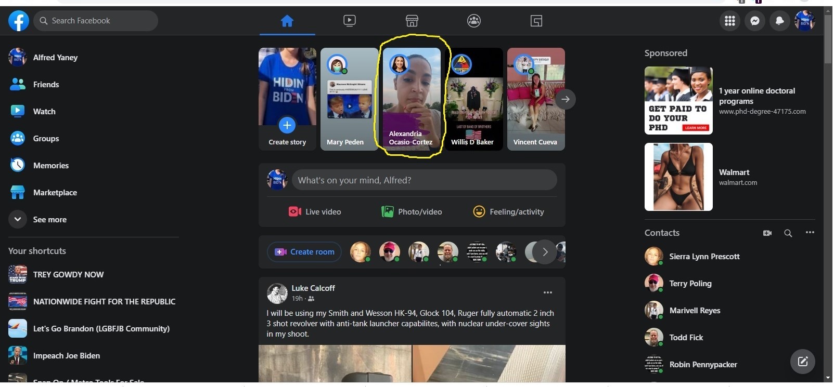Create new room from Contacts header icon

(767, 233)
